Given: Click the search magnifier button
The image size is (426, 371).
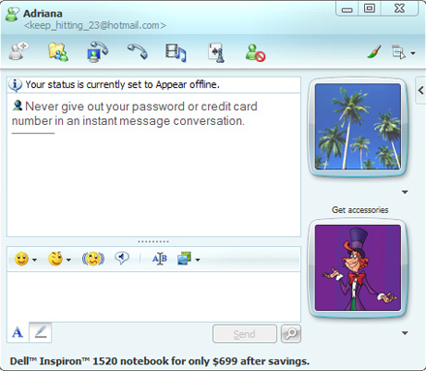Looking at the screenshot, I should pyautogui.click(x=291, y=334).
